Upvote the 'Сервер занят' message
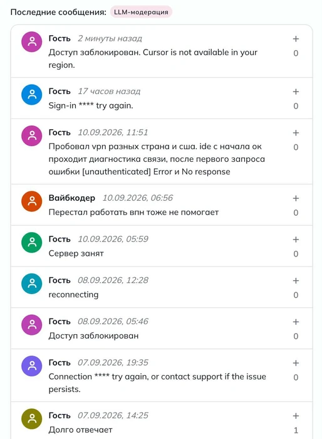This screenshot has width=322, height=439. [x=296, y=240]
